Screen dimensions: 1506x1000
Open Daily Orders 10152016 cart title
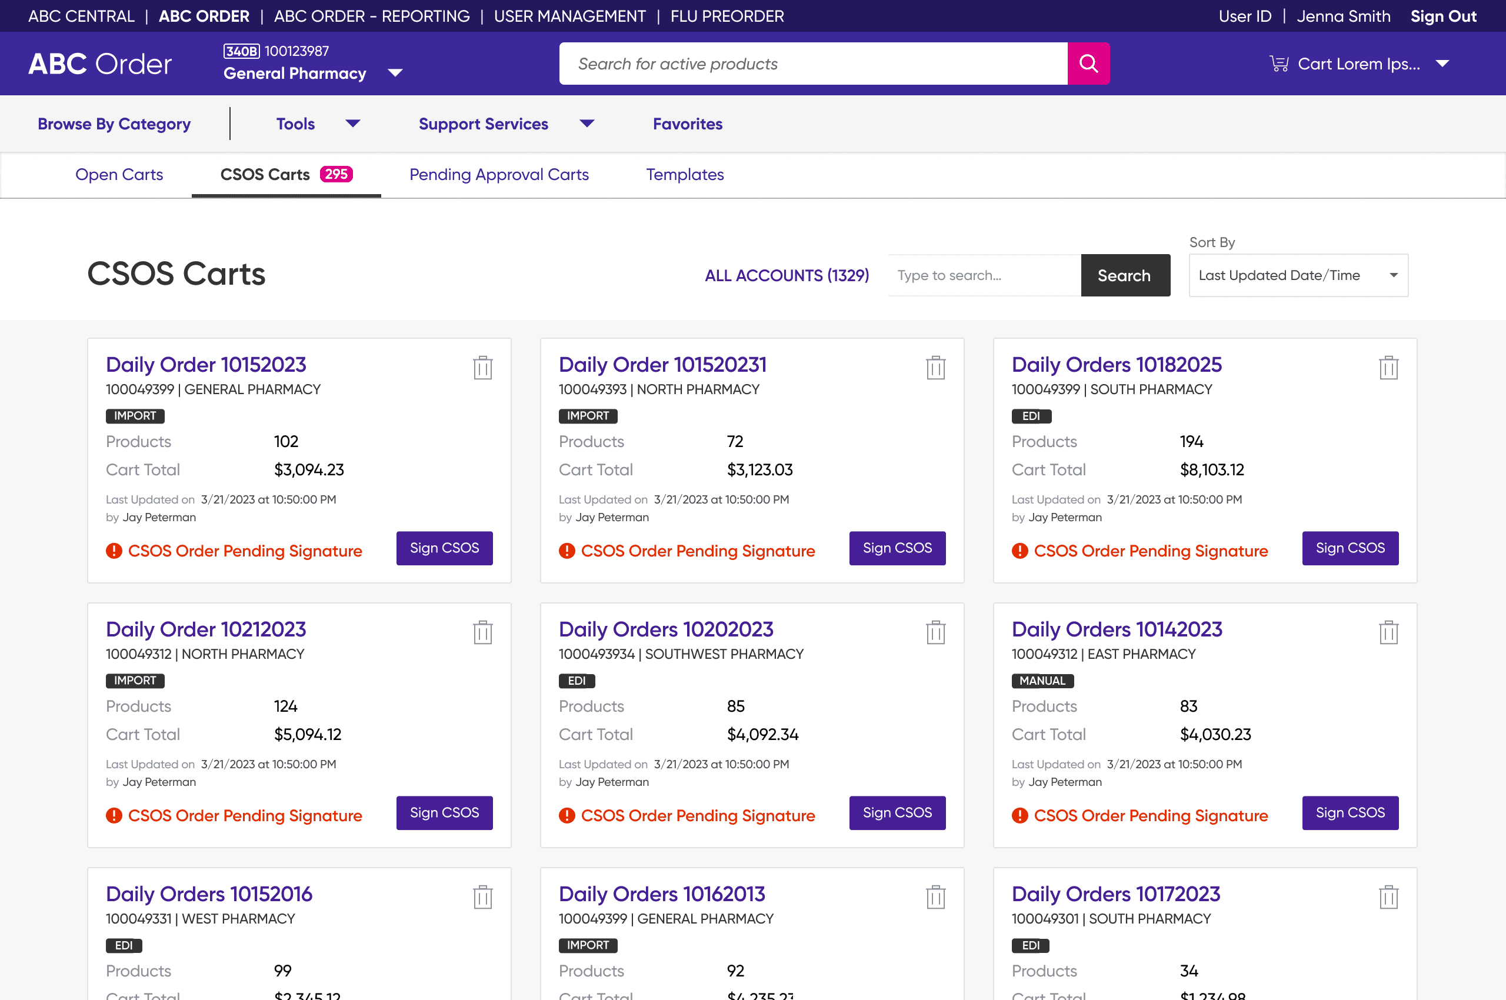[209, 894]
